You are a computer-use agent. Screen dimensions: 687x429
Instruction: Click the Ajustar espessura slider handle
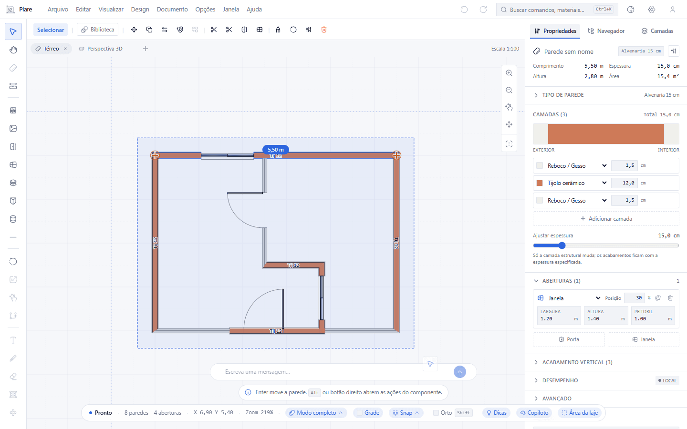pyautogui.click(x=562, y=245)
